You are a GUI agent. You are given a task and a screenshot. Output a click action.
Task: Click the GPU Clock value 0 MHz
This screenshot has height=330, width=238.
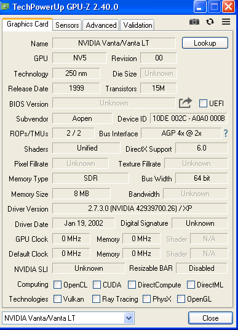click(71, 239)
